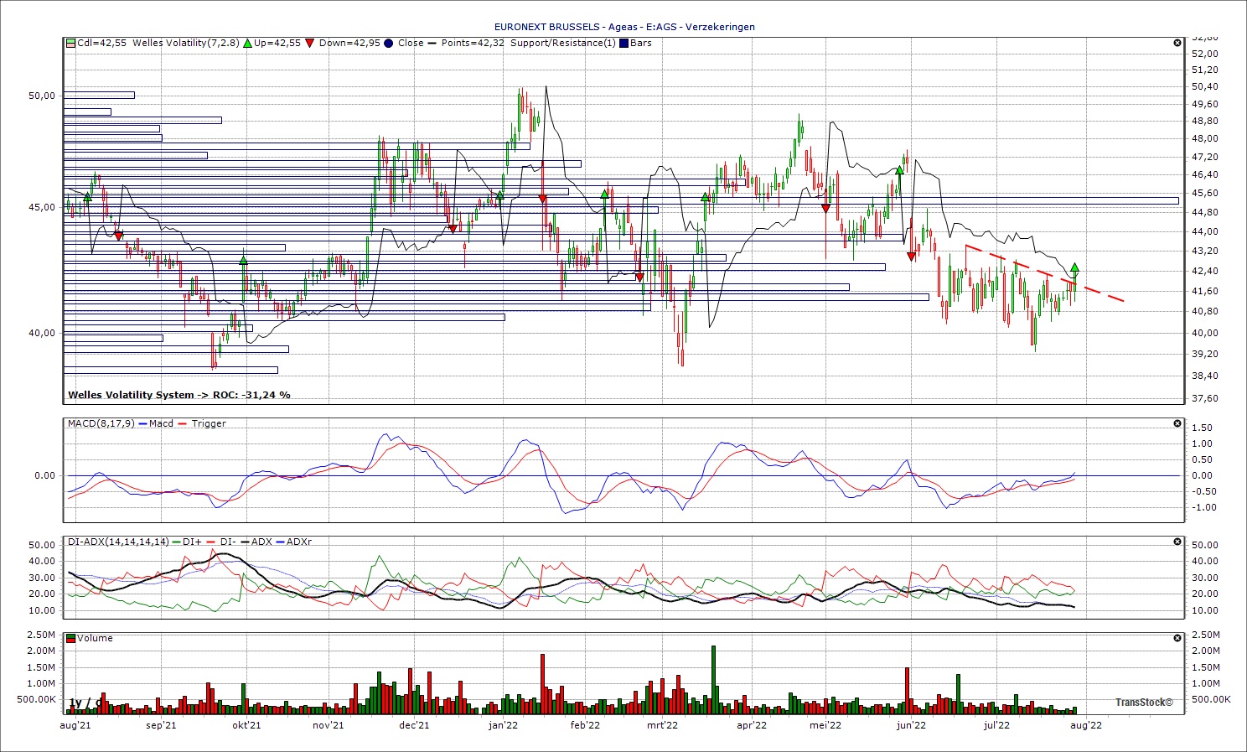
Task: Click the Up=42,55 legend value
Action: click(277, 43)
